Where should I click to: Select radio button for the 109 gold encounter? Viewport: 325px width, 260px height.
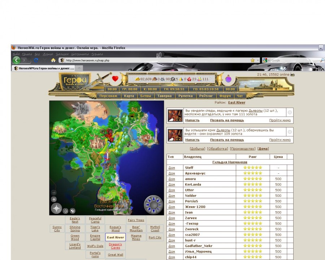290,133
